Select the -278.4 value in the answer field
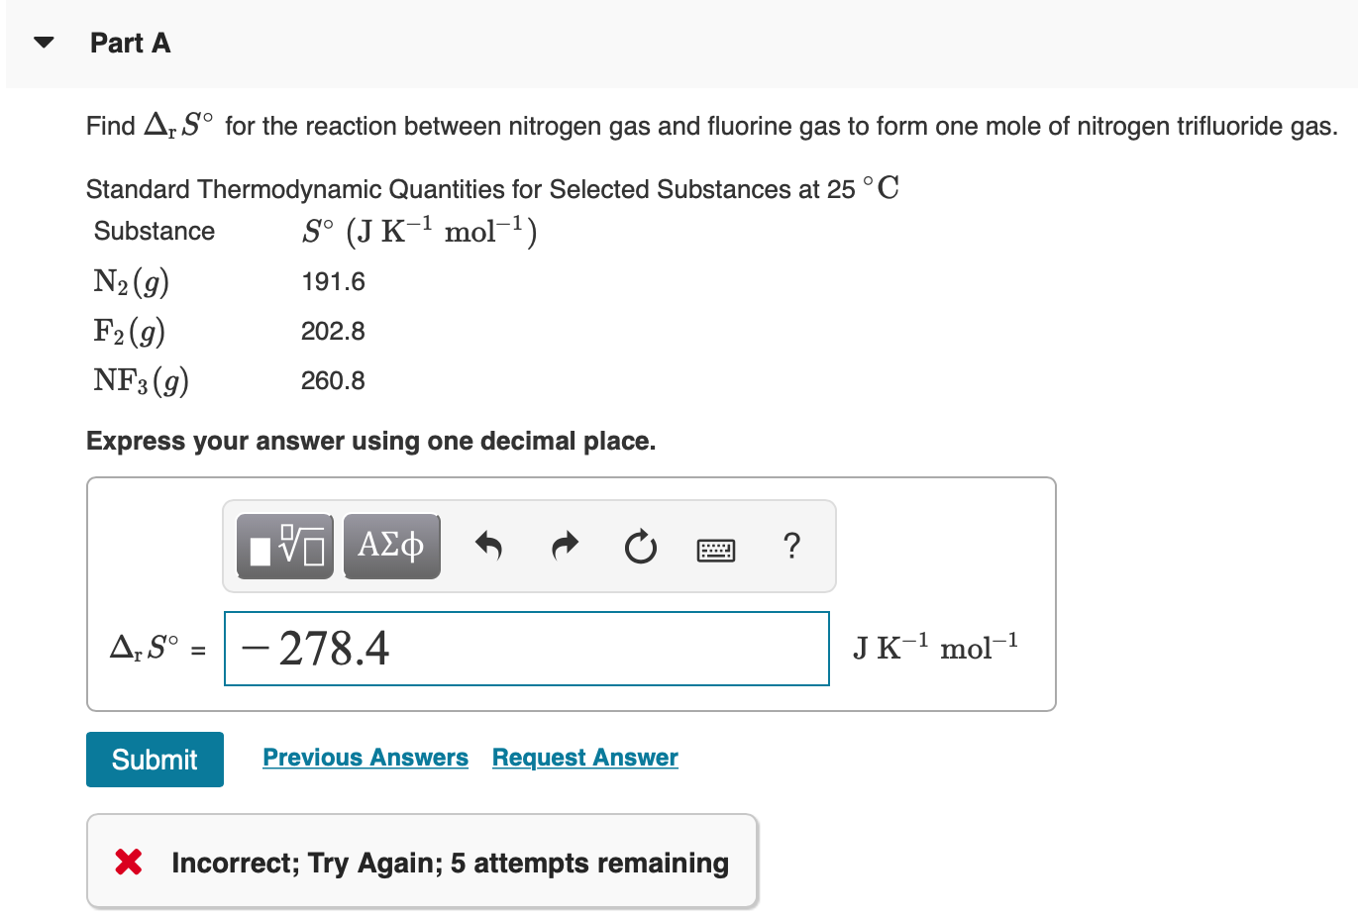1358x919 pixels. [317, 648]
